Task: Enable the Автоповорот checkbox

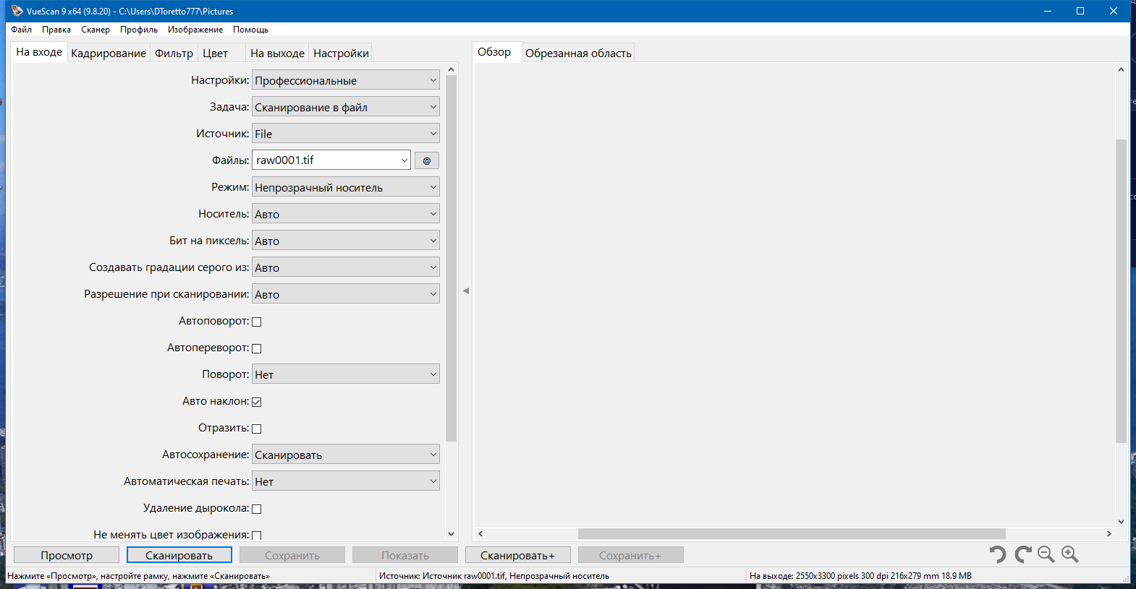Action: [x=256, y=322]
